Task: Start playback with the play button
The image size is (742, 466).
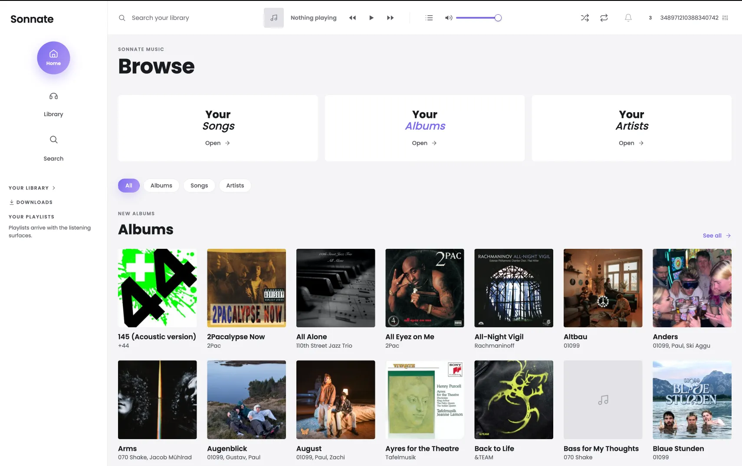Action: coord(371,18)
